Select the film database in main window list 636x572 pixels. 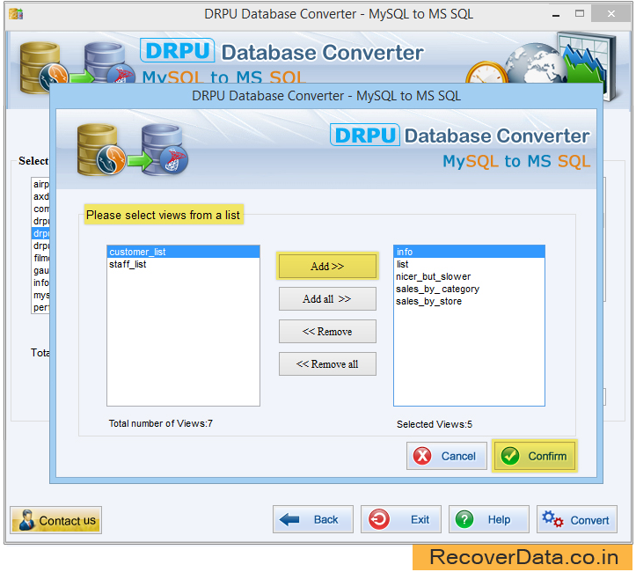tap(40, 258)
